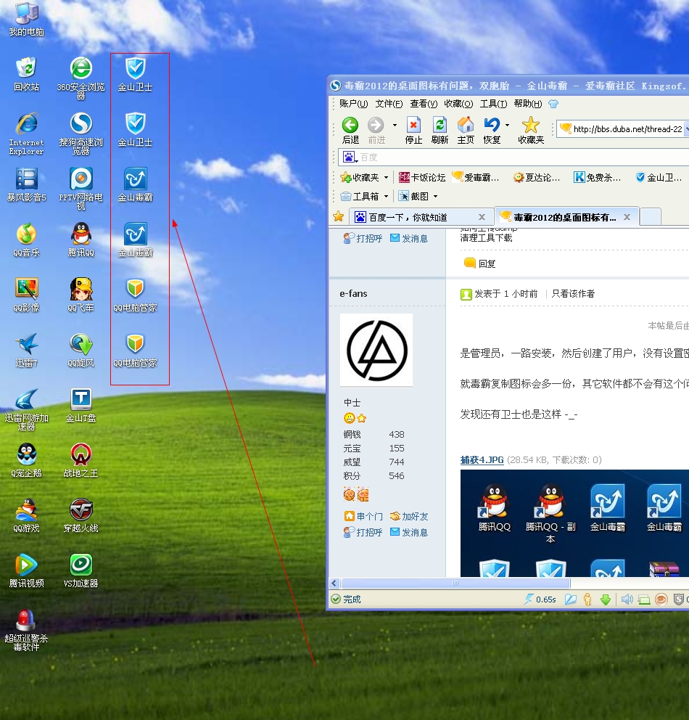Launch QQ飞车 game icon
This screenshot has width=689, height=720.
(81, 295)
